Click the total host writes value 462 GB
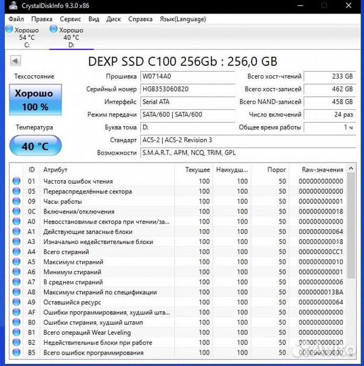This screenshot has height=366, width=364. coord(330,89)
